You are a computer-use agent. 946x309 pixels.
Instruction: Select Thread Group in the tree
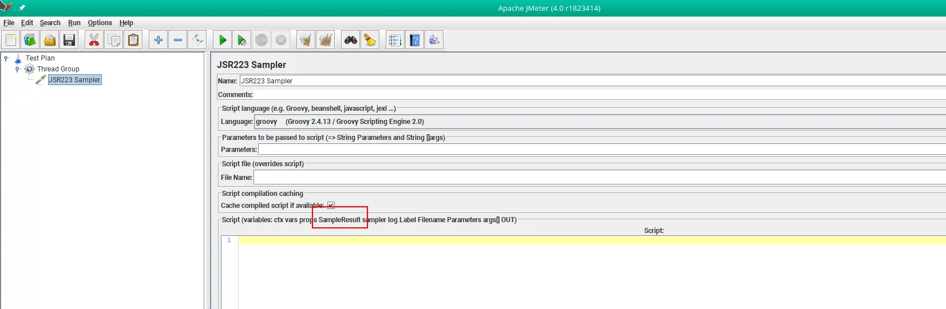(58, 69)
